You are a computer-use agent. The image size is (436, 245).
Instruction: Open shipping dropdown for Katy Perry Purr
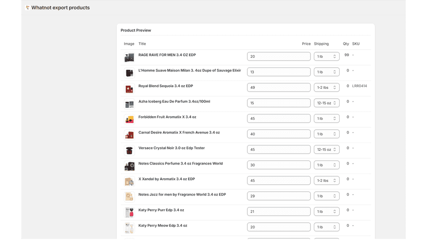click(x=326, y=212)
